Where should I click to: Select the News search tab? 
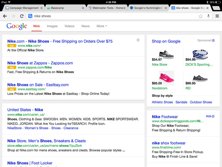click(x=86, y=26)
